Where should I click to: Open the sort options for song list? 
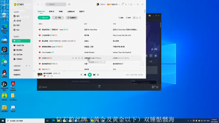click(128, 18)
